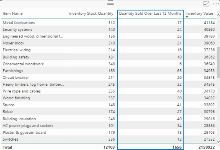Select the Security systems row
Image resolution: width=220 pixels, height=150 pixels.
click(x=109, y=29)
